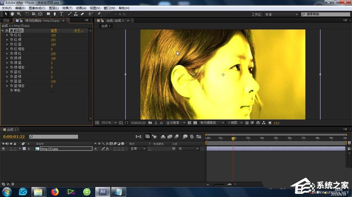Switch to the 项目 panel tab

[x=6, y=21]
